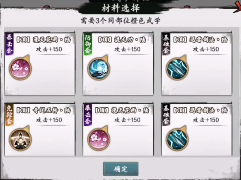
Task: Select pink blossom icon on lower 漫天花雨 card
Action: coord(99,139)
